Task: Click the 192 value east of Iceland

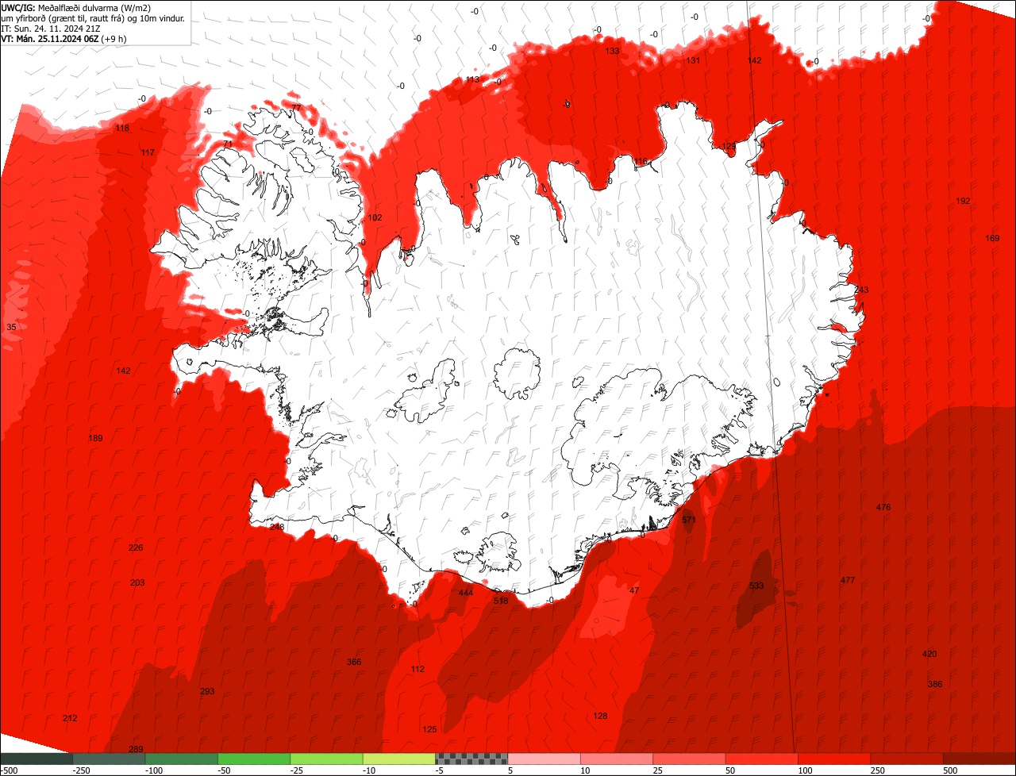Action: tap(963, 201)
